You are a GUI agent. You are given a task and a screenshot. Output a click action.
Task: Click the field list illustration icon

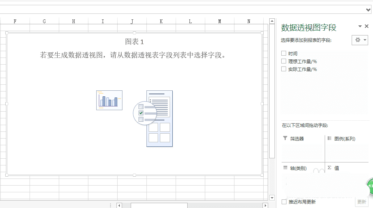153,118
